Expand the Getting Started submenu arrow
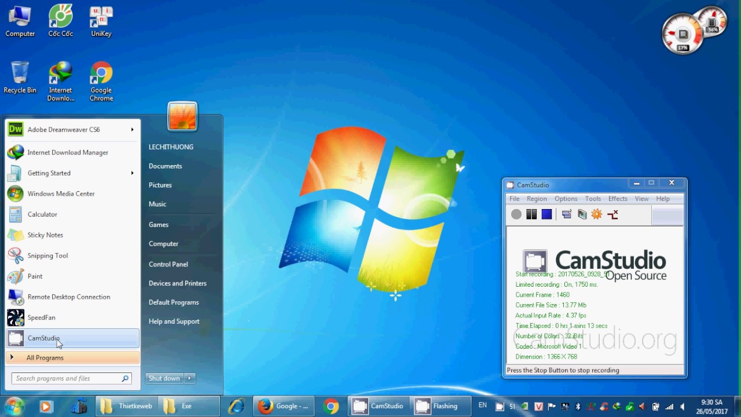Screen dimensions: 741x417 [132, 173]
